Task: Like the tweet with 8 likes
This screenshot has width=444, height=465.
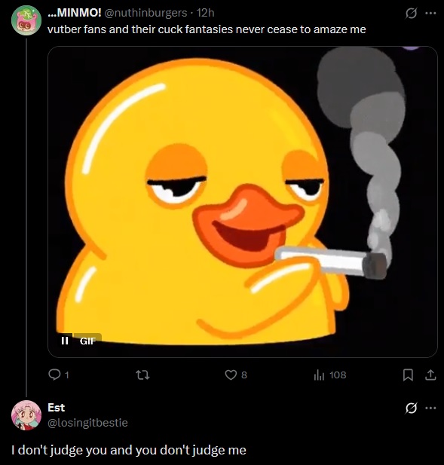Action: point(236,375)
